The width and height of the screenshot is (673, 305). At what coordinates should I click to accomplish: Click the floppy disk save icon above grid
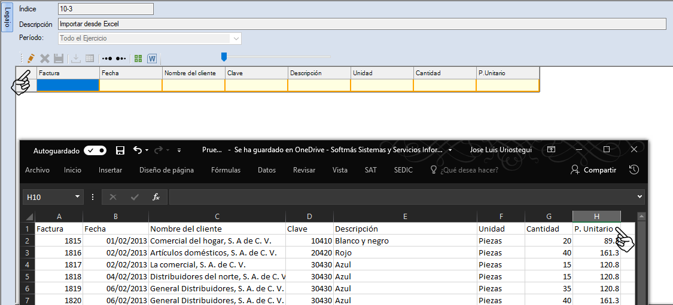pyautogui.click(x=59, y=58)
